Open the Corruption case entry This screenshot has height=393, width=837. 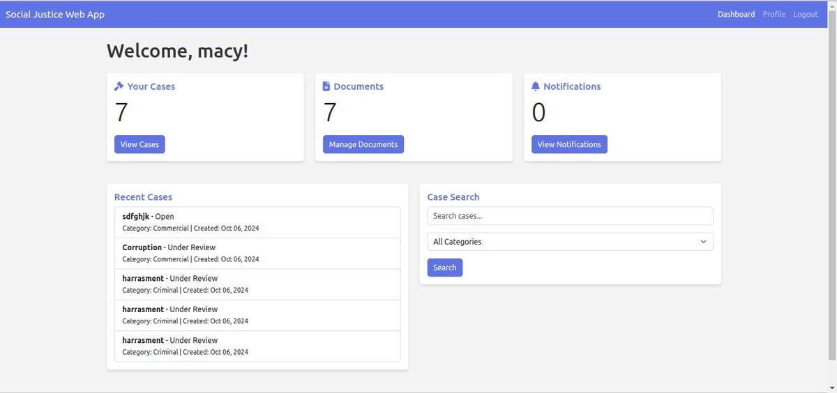[257, 253]
